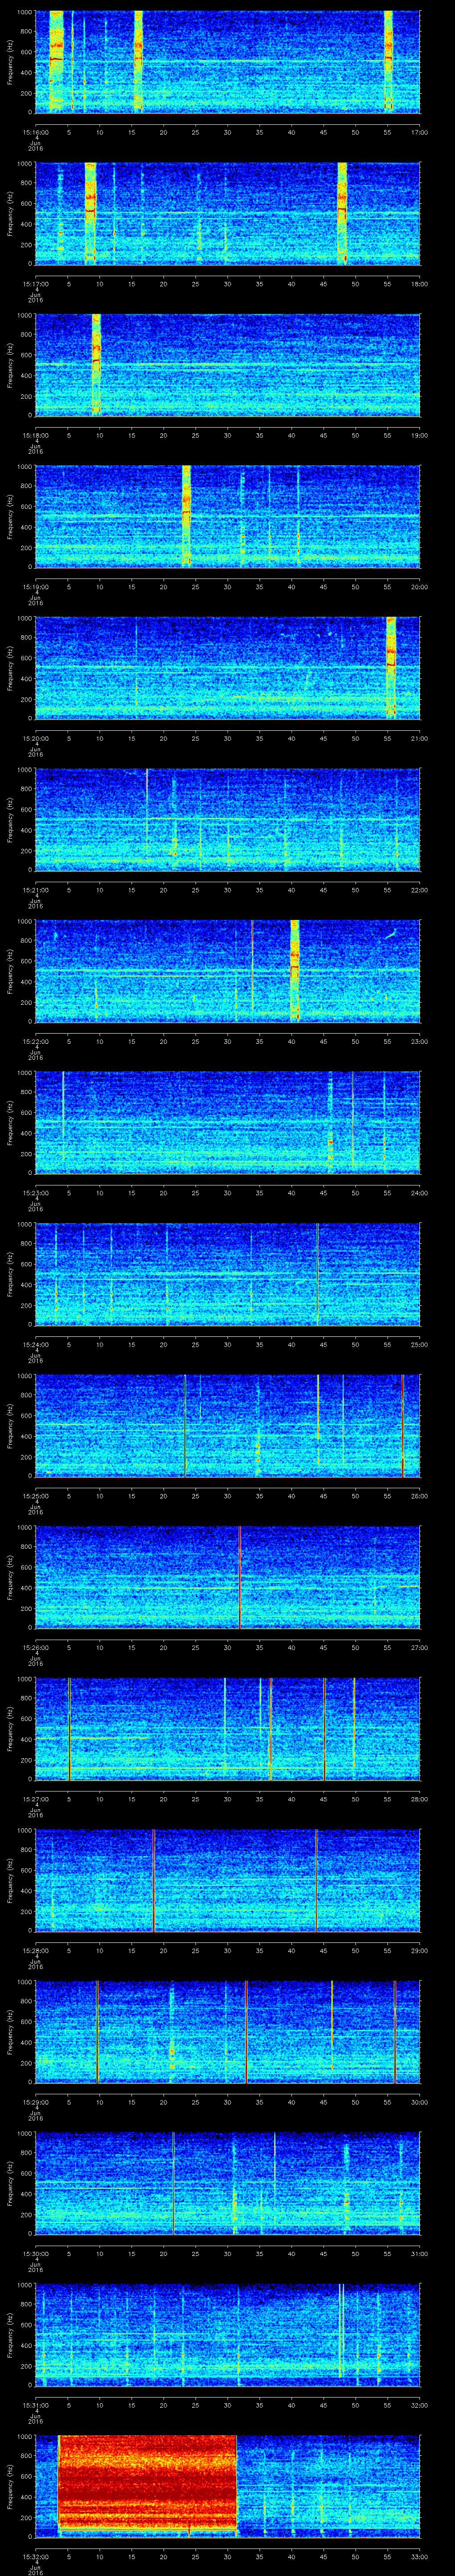The image size is (455, 2576).
Task: Select the spectrogram panel starting at 15:19:00
Action: [228, 516]
